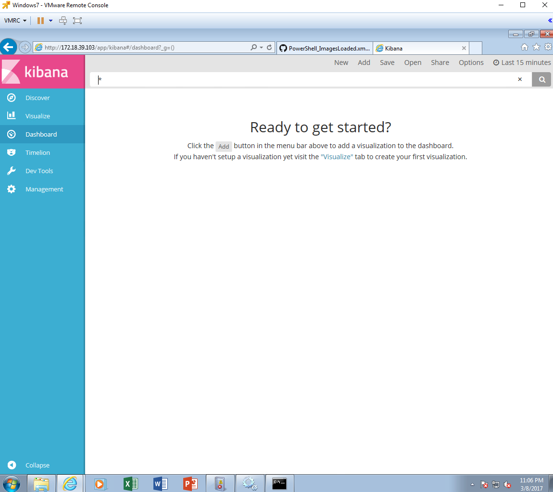
Task: Refresh the page in Internet Explorer
Action: pyautogui.click(x=269, y=47)
